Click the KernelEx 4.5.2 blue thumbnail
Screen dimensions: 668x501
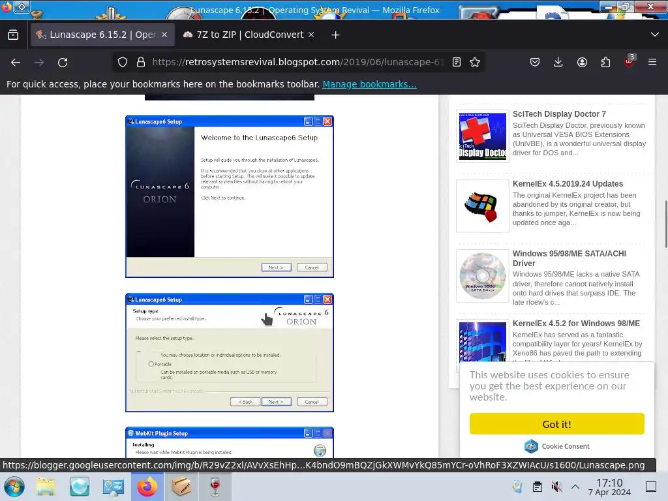point(483,341)
